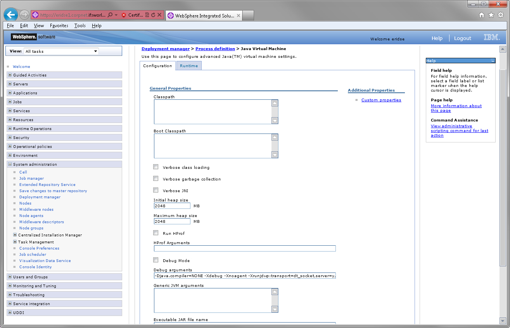This screenshot has width=510, height=328.
Task: Open the browser Home icon
Action: point(482,15)
